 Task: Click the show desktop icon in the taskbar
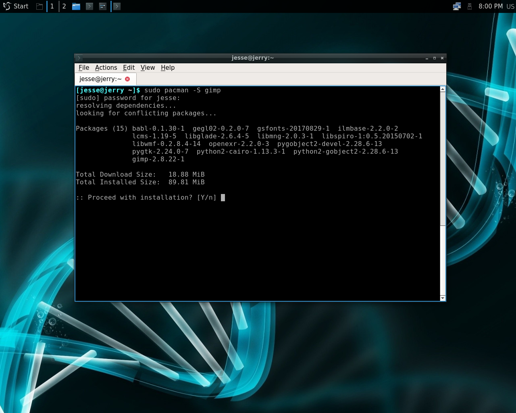(39, 6)
